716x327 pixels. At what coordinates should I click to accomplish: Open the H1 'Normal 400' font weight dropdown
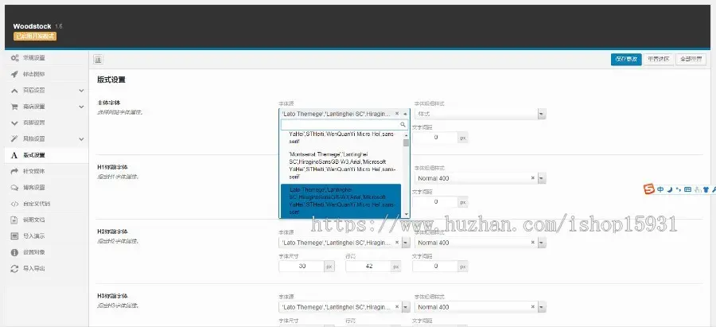(x=542, y=178)
